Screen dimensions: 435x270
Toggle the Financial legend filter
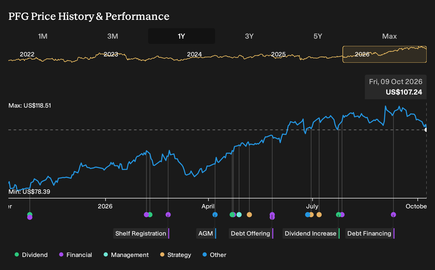coord(75,255)
